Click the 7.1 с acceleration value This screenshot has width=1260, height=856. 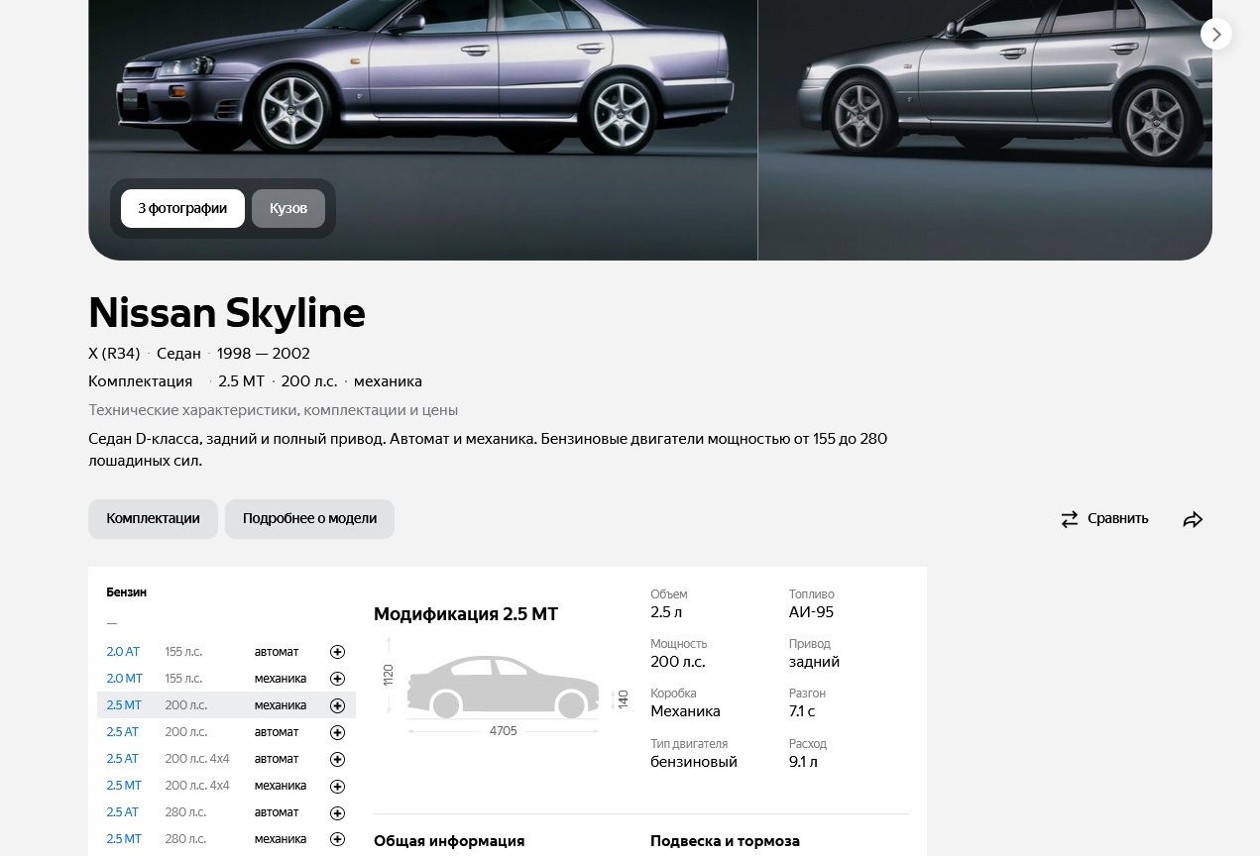click(802, 711)
